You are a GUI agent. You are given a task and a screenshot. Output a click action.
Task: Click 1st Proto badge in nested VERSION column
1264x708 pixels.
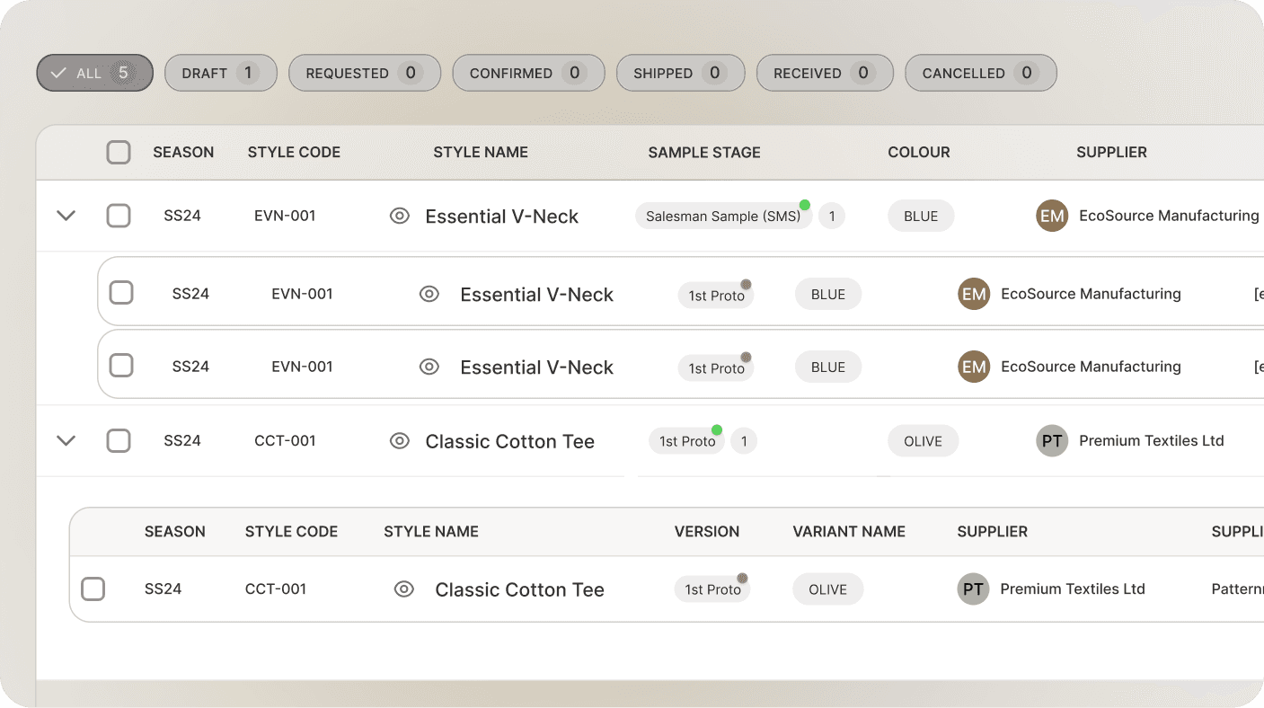pos(712,589)
